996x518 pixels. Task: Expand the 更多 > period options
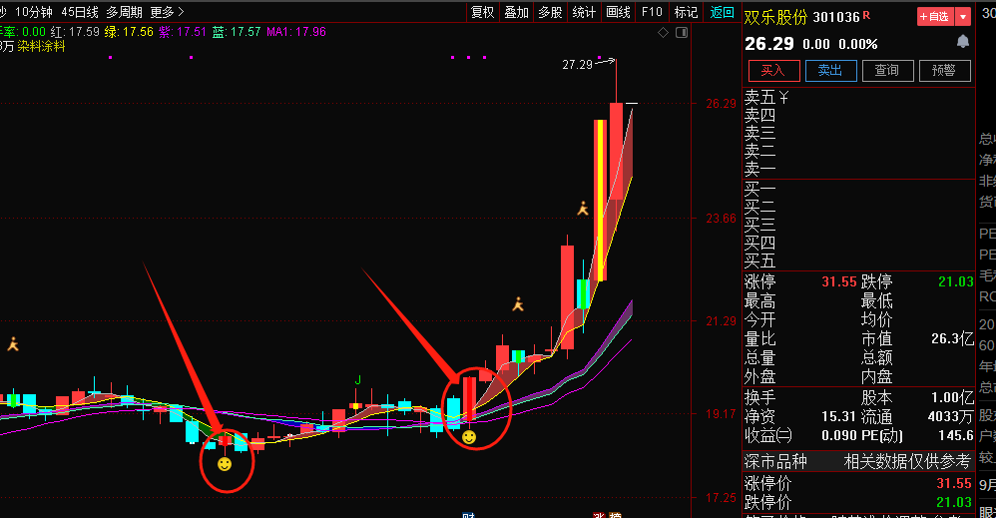167,12
